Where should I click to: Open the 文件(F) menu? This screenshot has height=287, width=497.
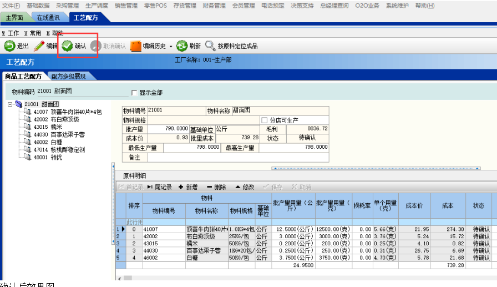[x=11, y=6]
